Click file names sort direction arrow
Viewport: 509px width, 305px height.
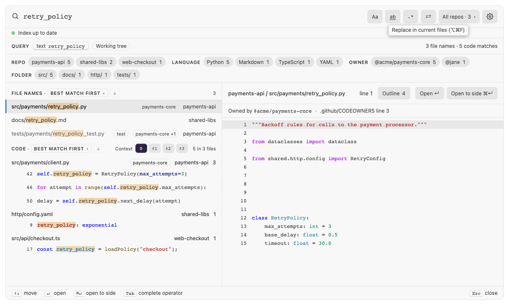click(115, 93)
